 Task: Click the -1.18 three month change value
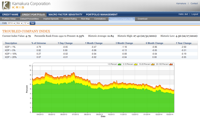pyautogui.click(x=124, y=47)
